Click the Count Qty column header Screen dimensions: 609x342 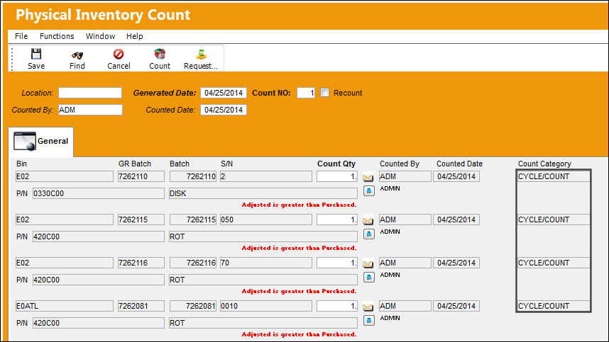point(336,164)
